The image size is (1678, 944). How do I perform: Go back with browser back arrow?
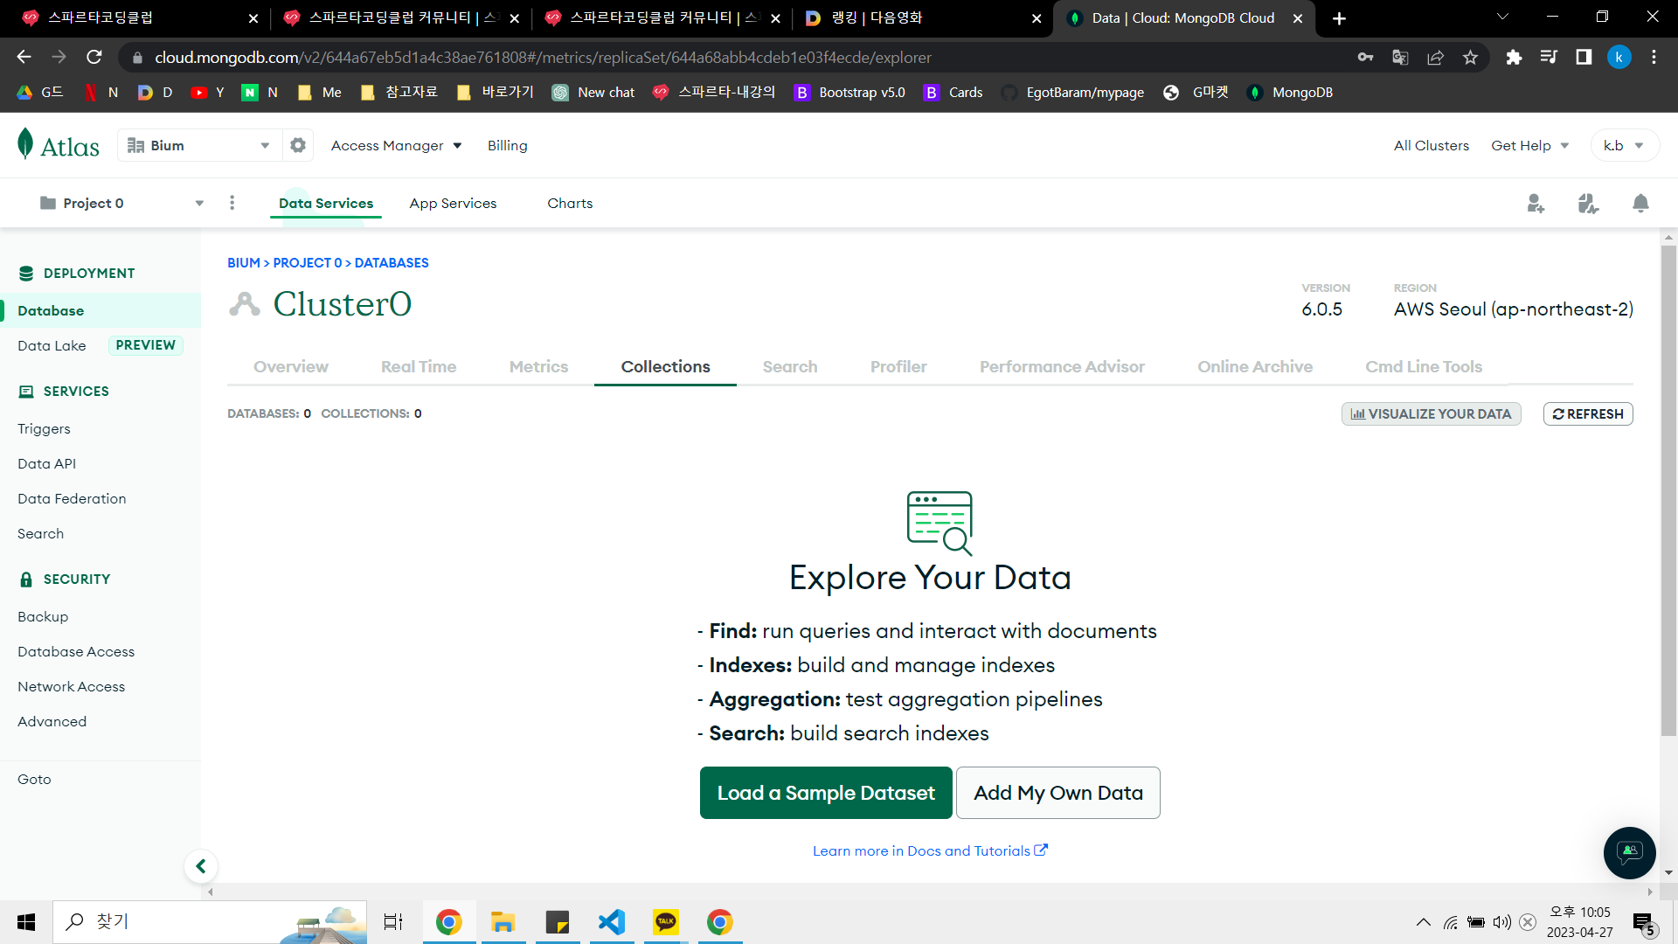click(x=24, y=58)
